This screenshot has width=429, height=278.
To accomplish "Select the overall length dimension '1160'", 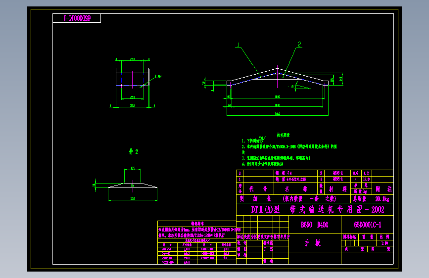I will click(278, 114).
